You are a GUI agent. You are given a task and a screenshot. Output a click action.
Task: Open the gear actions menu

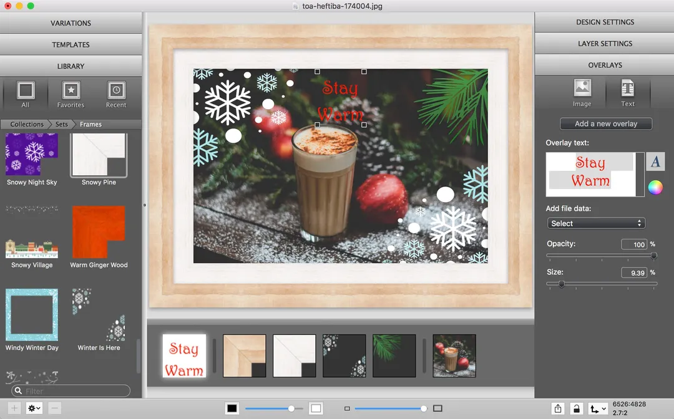point(34,408)
